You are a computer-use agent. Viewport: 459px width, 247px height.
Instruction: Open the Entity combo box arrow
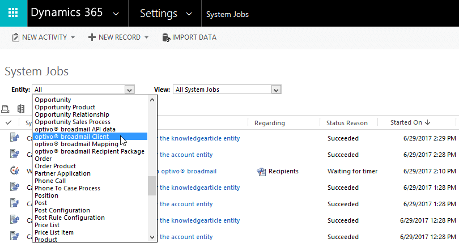pyautogui.click(x=129, y=90)
